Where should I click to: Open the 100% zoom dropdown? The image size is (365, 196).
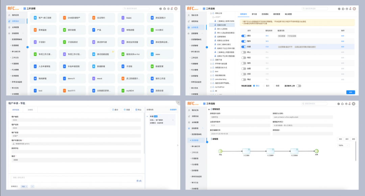pyautogui.click(x=343, y=145)
